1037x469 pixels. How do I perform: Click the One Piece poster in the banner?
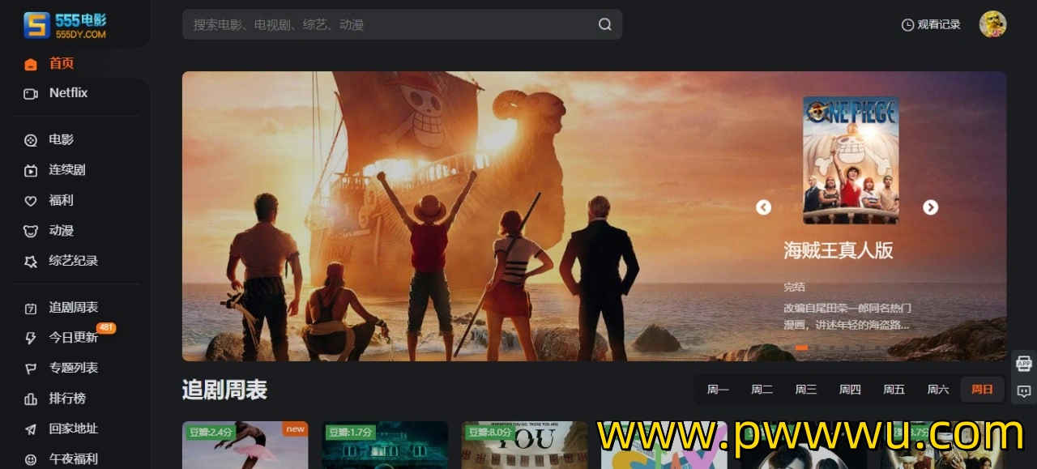tap(851, 160)
